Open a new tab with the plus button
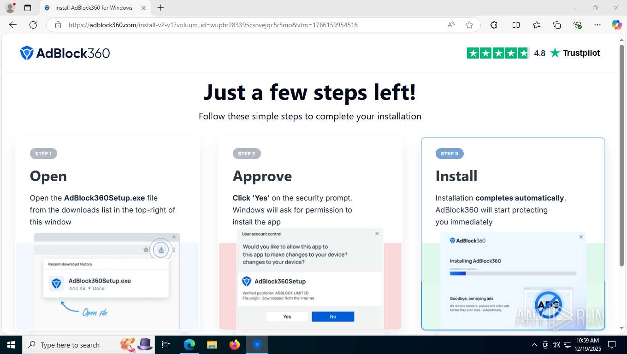The width and height of the screenshot is (627, 354). pyautogui.click(x=160, y=8)
